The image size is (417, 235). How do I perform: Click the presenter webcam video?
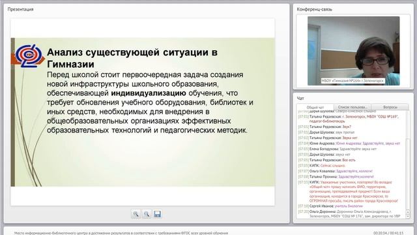click(x=353, y=51)
